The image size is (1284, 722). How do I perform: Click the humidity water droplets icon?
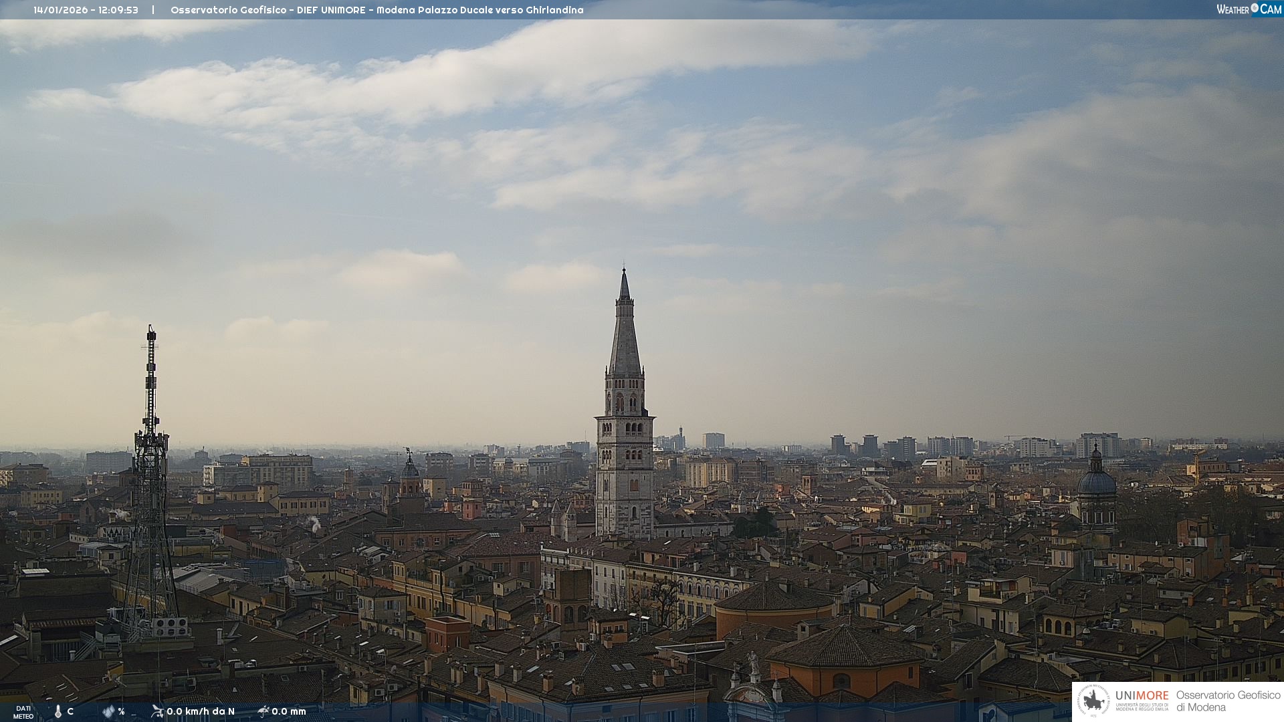pyautogui.click(x=108, y=712)
